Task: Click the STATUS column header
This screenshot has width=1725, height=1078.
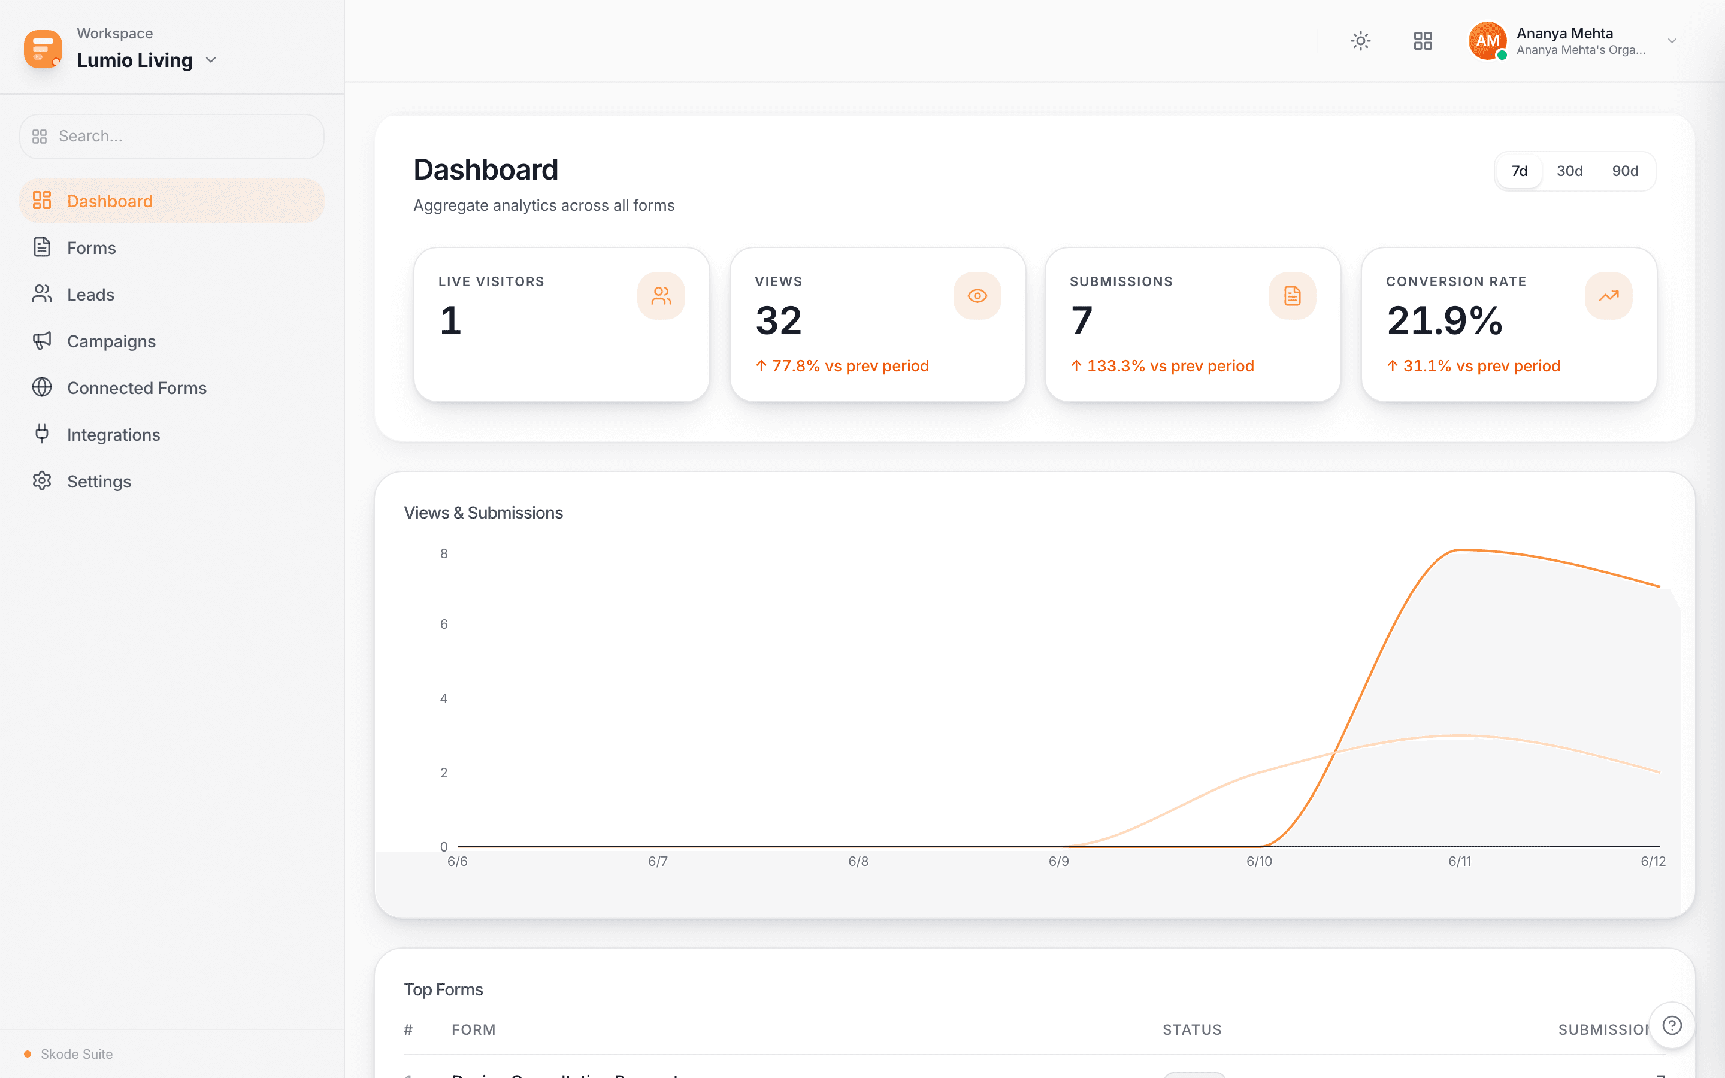Action: (x=1192, y=1029)
